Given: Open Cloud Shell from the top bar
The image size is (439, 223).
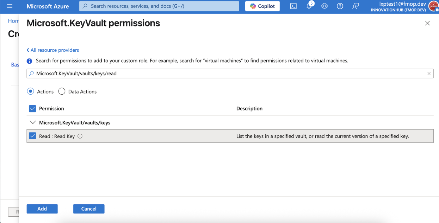Looking at the screenshot, I should (x=293, y=6).
